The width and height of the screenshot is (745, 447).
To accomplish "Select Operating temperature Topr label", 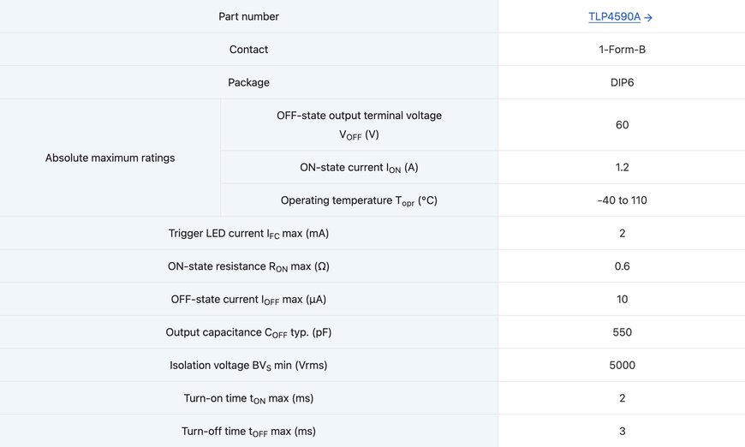I will pyautogui.click(x=359, y=200).
